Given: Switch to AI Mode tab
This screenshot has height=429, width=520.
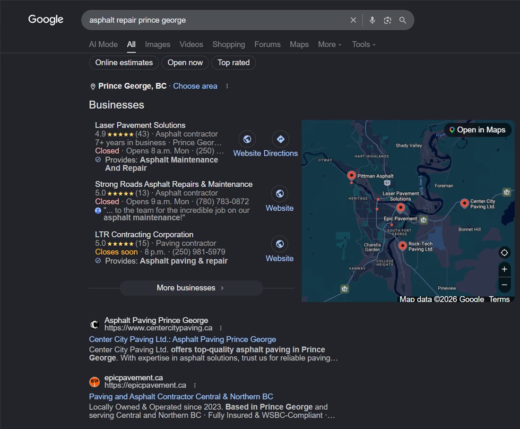Looking at the screenshot, I should click(103, 44).
